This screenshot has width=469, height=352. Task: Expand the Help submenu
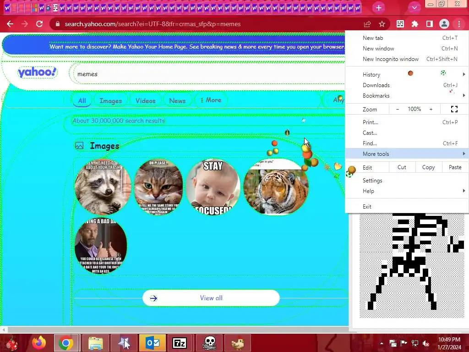[407, 191]
